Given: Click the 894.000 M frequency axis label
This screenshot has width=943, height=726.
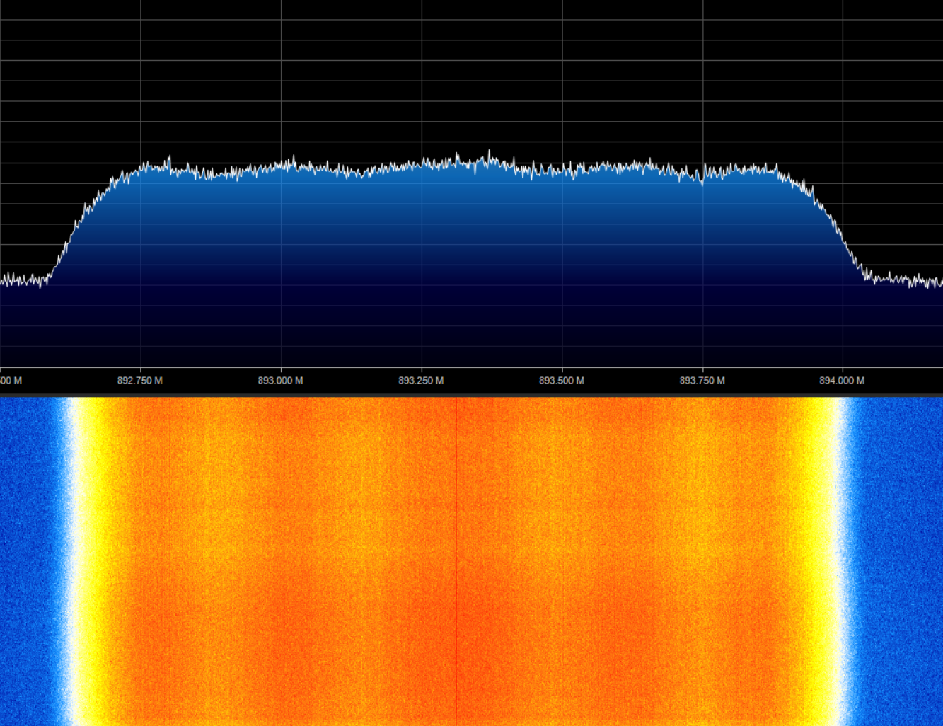Looking at the screenshot, I should click(842, 381).
